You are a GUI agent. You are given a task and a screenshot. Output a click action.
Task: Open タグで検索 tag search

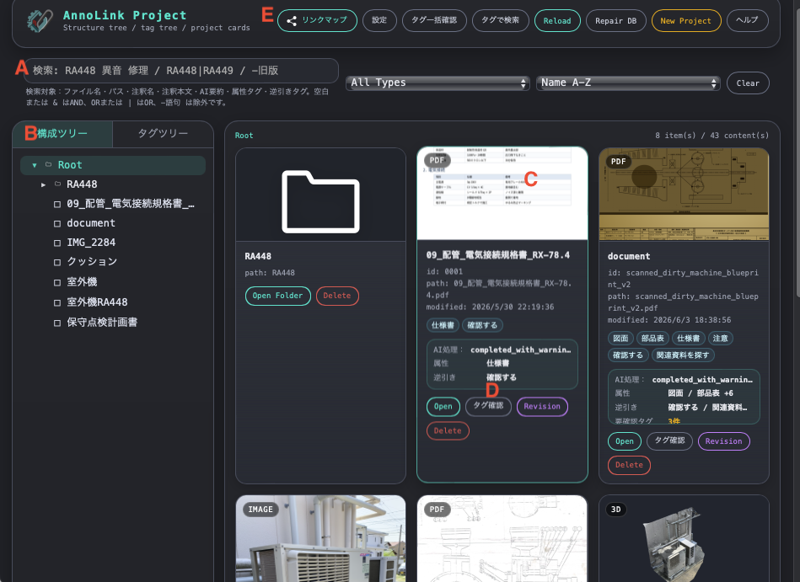pos(500,20)
